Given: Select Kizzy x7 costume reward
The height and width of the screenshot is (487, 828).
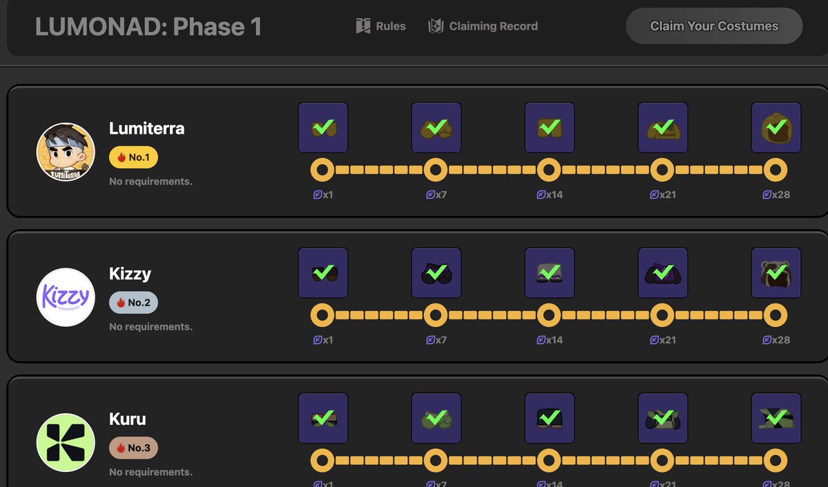Looking at the screenshot, I should [x=436, y=273].
